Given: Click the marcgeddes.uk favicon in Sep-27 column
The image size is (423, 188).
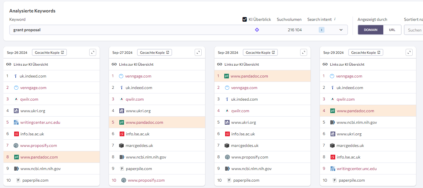Looking at the screenshot, I should click(x=121, y=145).
